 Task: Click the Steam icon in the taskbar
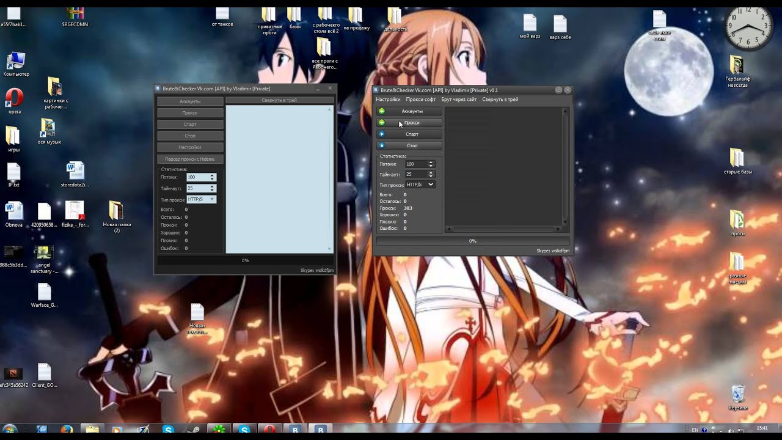point(193,430)
